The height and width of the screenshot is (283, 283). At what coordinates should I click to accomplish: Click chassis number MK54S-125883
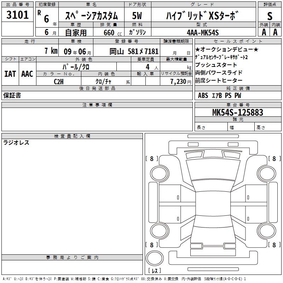pyautogui.click(x=238, y=112)
